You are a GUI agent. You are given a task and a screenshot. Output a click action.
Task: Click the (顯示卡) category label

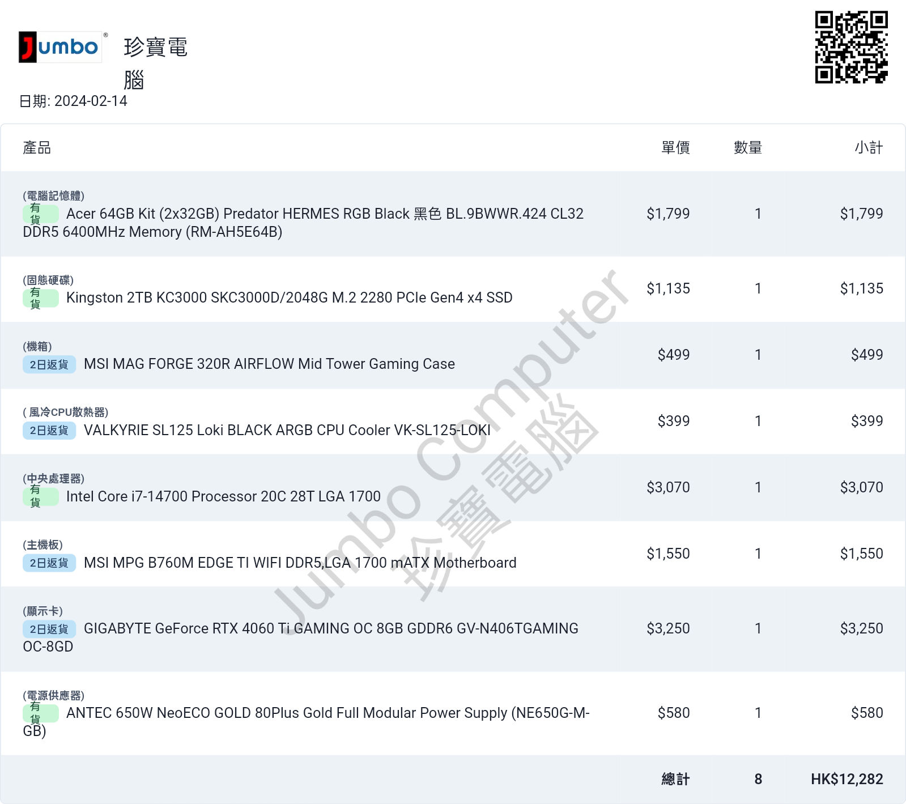pos(43,611)
